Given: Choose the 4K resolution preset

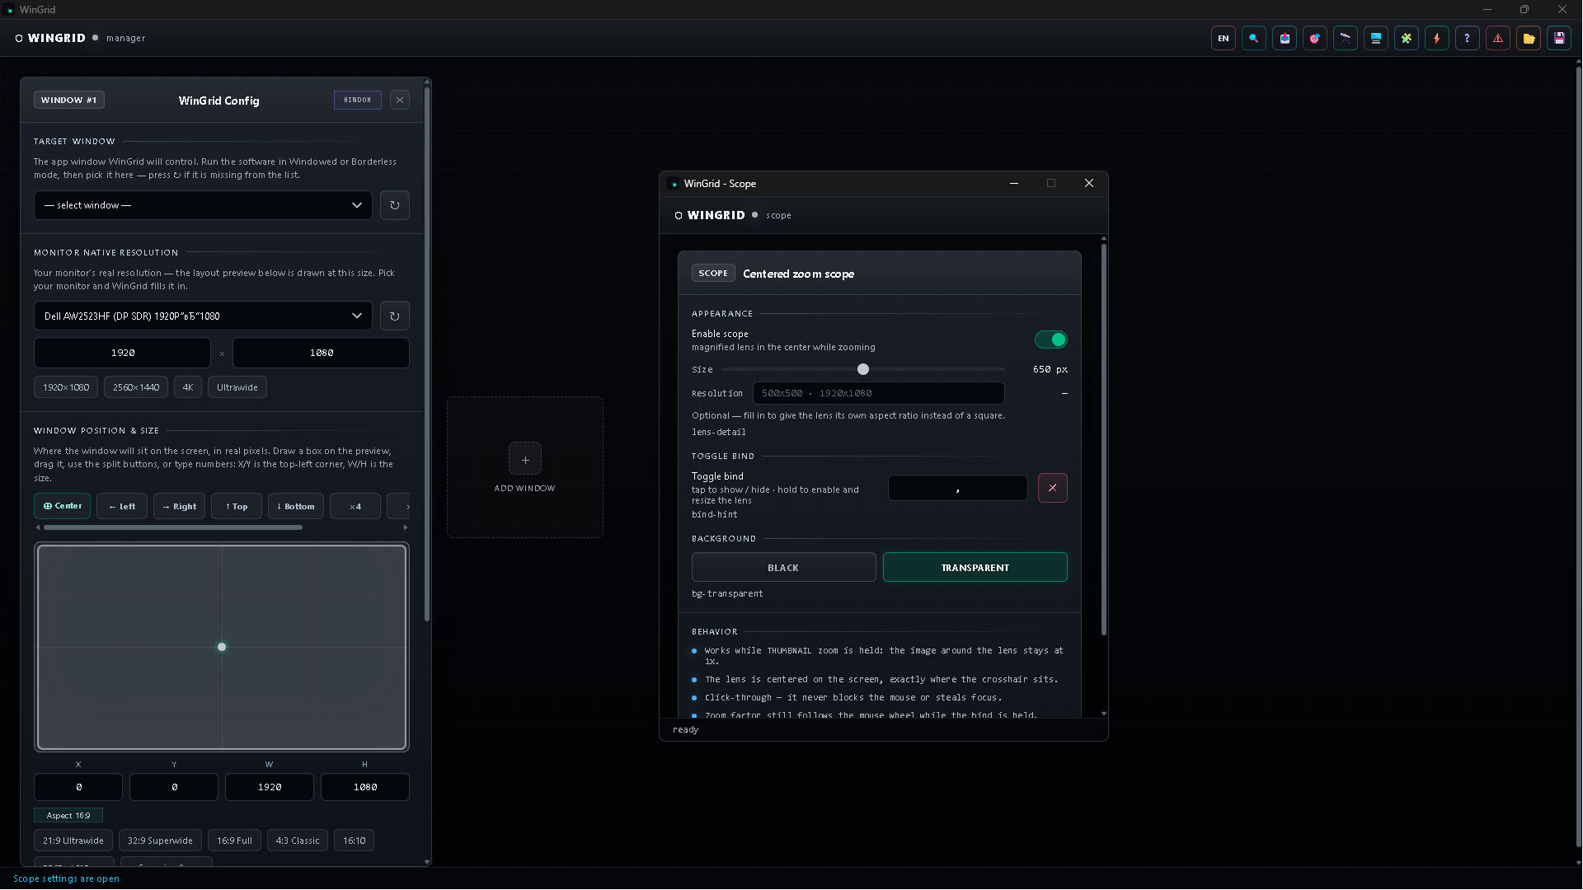Looking at the screenshot, I should pos(188,387).
